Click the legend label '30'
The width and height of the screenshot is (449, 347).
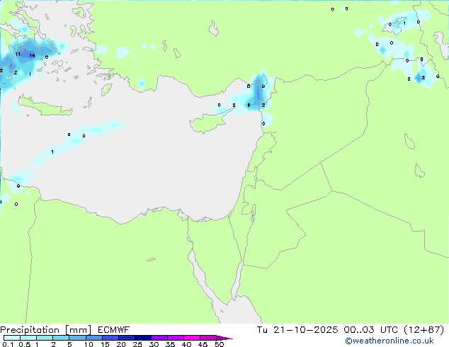(x=154, y=344)
